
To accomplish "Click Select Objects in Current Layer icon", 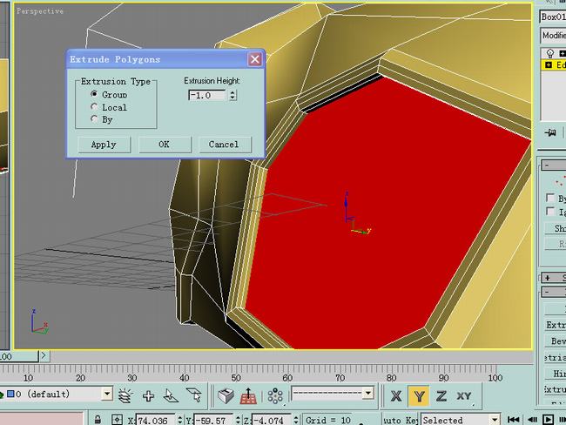I will 194,395.
